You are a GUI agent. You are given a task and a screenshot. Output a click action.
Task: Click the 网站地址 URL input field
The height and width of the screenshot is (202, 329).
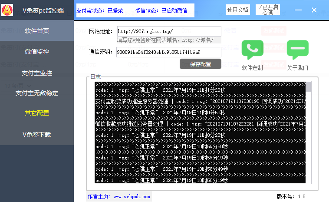pos(169,31)
